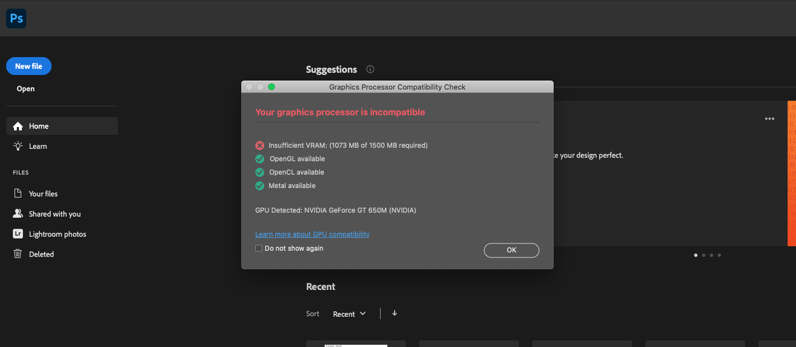Viewport: 796px width, 347px height.
Task: Click the green OpenCL available checkmark icon
Action: 260,172
